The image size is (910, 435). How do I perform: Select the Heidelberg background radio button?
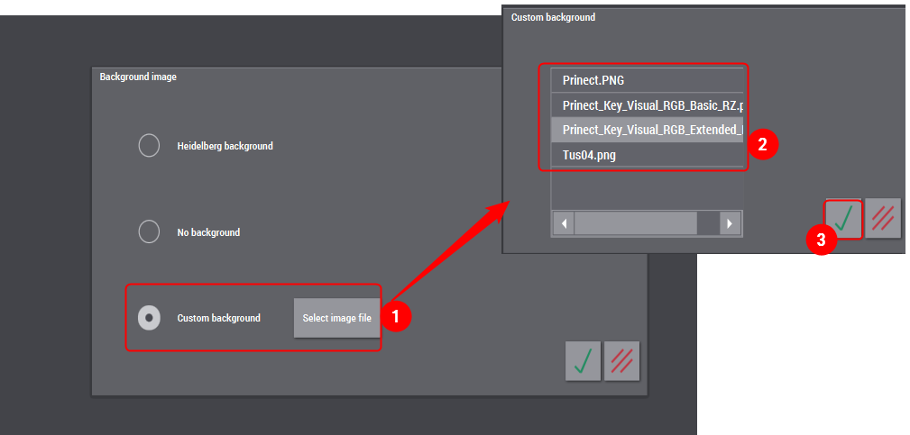149,145
